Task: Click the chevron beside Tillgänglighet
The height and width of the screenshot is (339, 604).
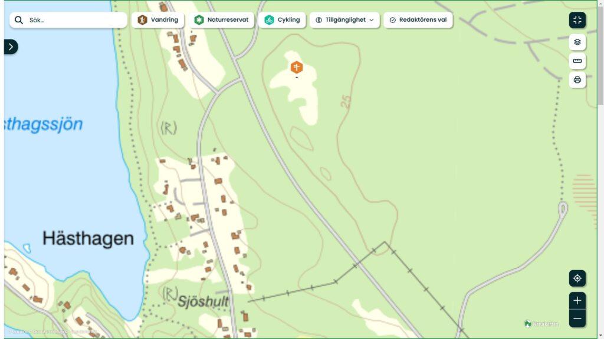Action: point(372,20)
